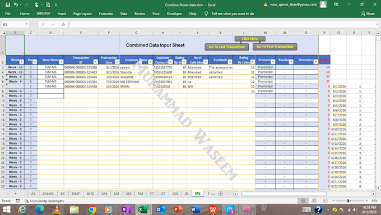The height and width of the screenshot is (215, 381).
Task: Open the Feedback column filter dropdown
Action: (230, 62)
